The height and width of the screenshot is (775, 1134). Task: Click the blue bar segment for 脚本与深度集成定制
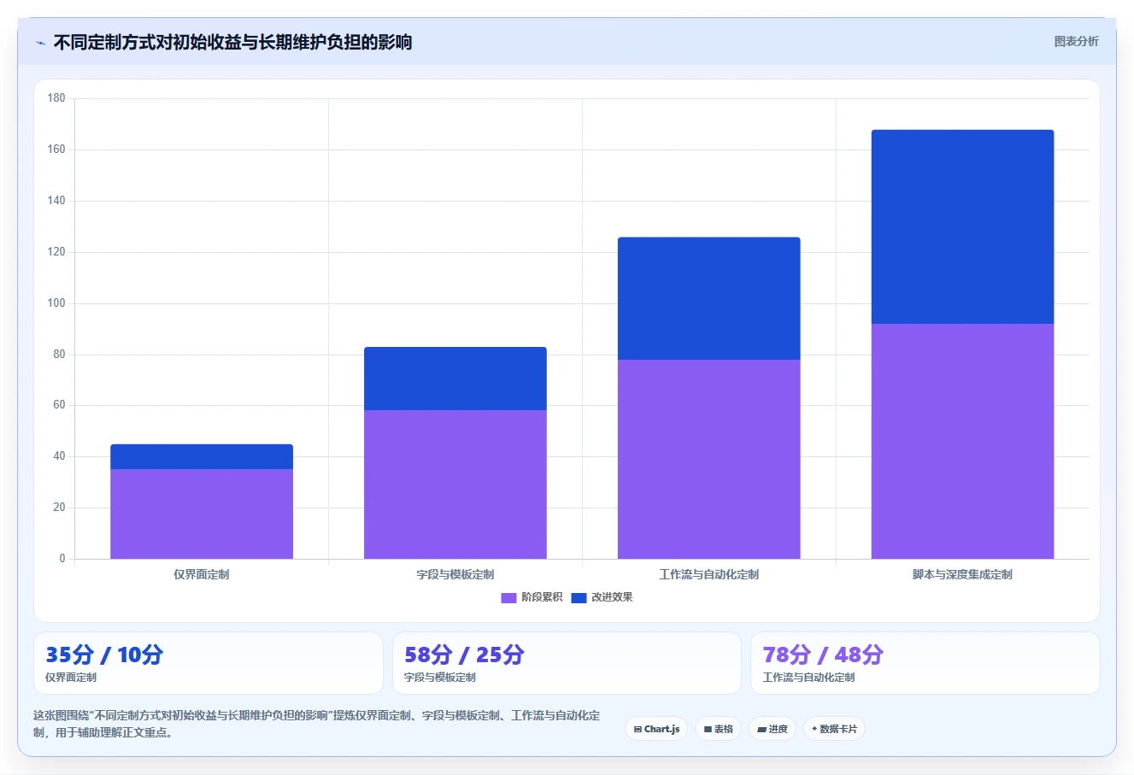(x=962, y=226)
